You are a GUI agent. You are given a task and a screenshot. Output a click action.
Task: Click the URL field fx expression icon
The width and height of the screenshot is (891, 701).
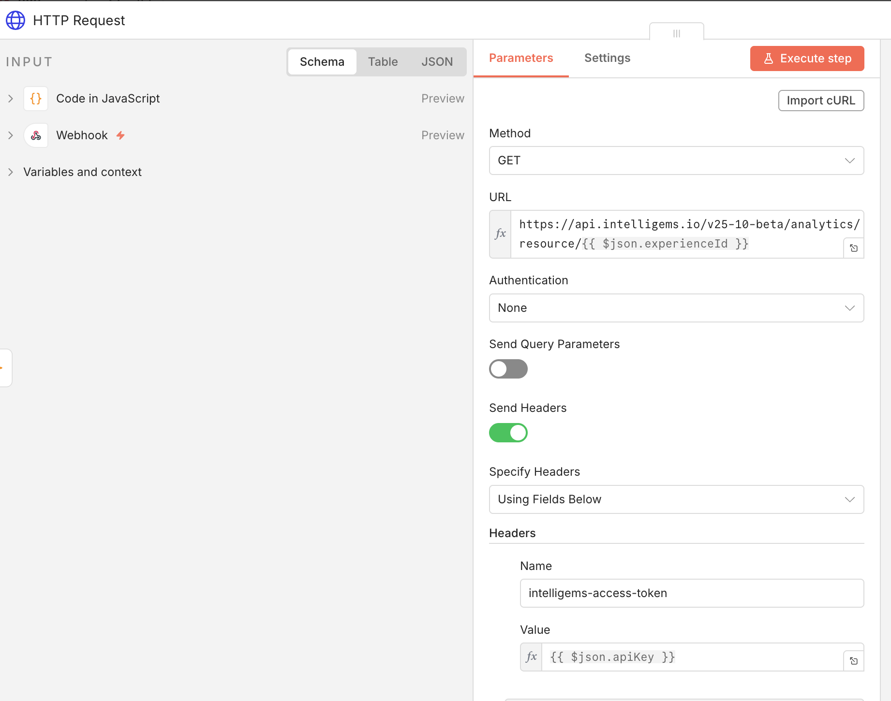(x=501, y=234)
